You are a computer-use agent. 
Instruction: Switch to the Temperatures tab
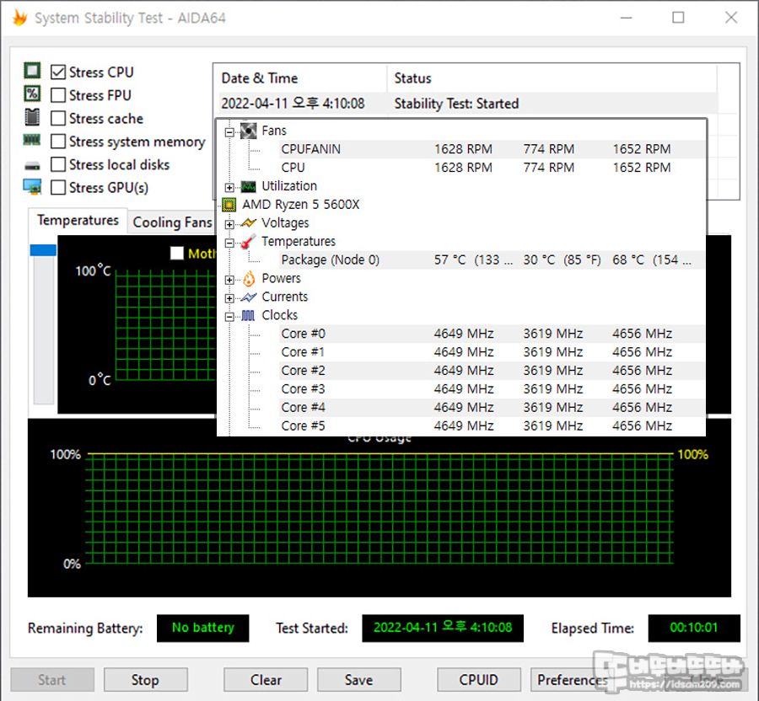tap(78, 221)
